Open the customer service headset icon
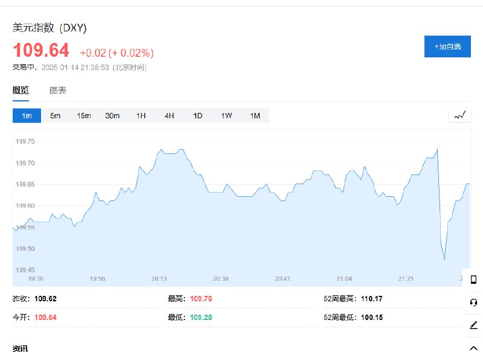Viewport: 483px width, 352px height. point(473,302)
